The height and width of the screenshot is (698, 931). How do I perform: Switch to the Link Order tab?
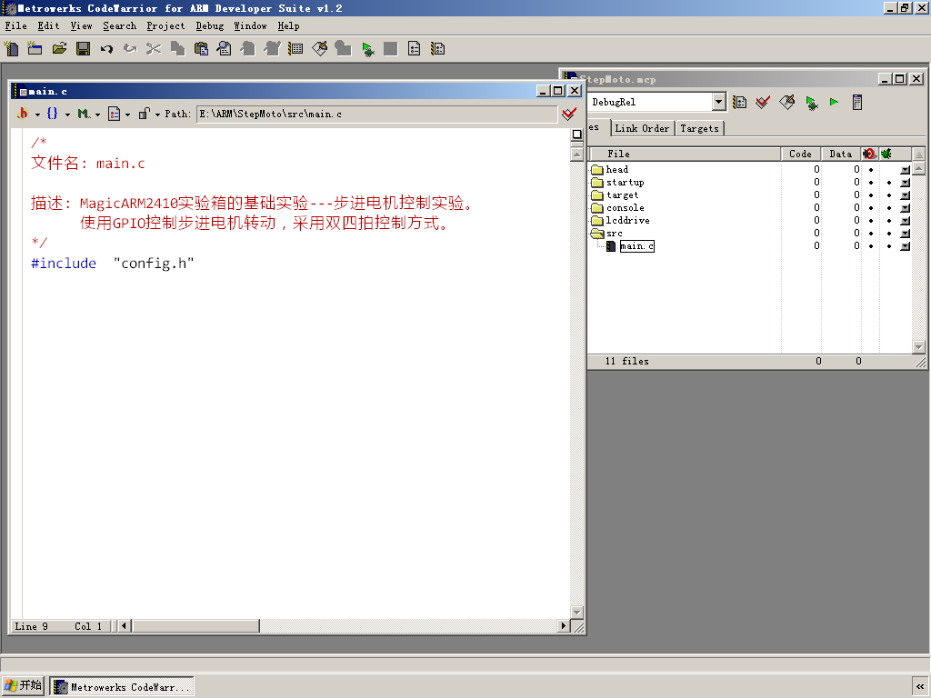[642, 128]
